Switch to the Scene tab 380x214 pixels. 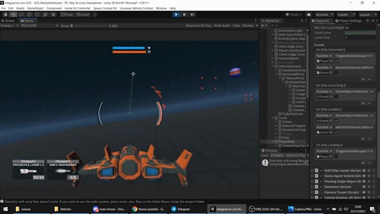coord(8,21)
